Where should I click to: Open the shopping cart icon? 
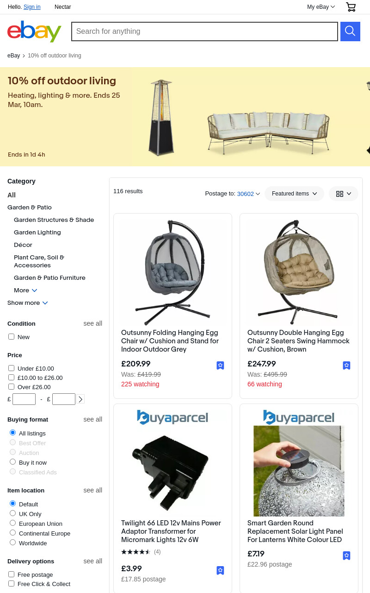click(x=351, y=7)
